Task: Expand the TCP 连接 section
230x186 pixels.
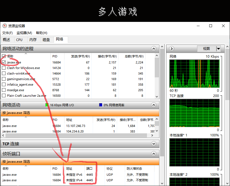Action: click(x=154, y=144)
